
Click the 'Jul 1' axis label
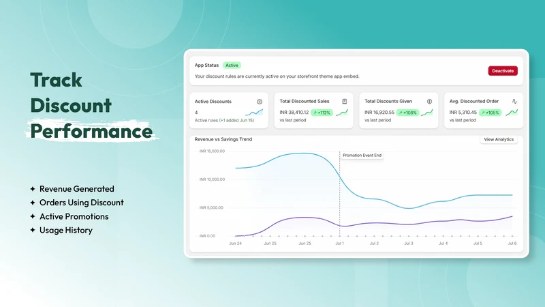339,244
